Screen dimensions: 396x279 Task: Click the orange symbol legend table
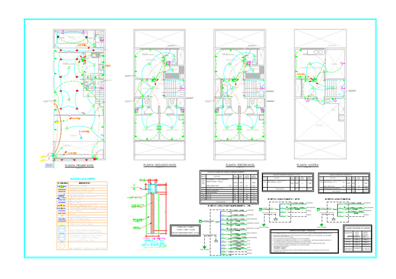[82, 216]
